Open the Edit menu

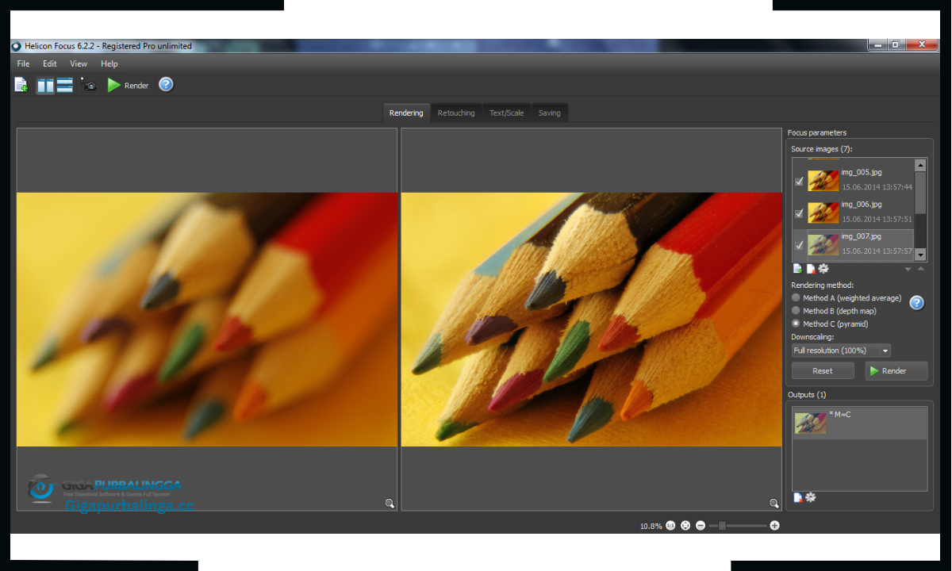click(x=49, y=63)
